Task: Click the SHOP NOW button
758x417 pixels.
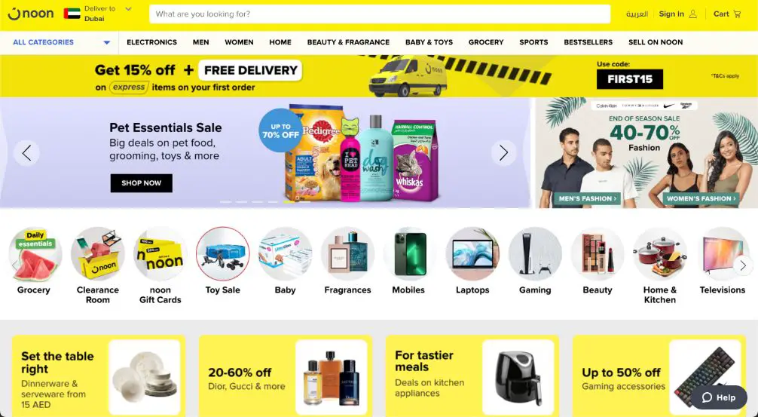Action: click(x=141, y=182)
